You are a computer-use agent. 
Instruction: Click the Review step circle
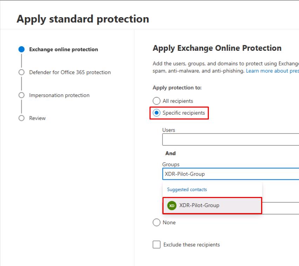pyautogui.click(x=21, y=118)
